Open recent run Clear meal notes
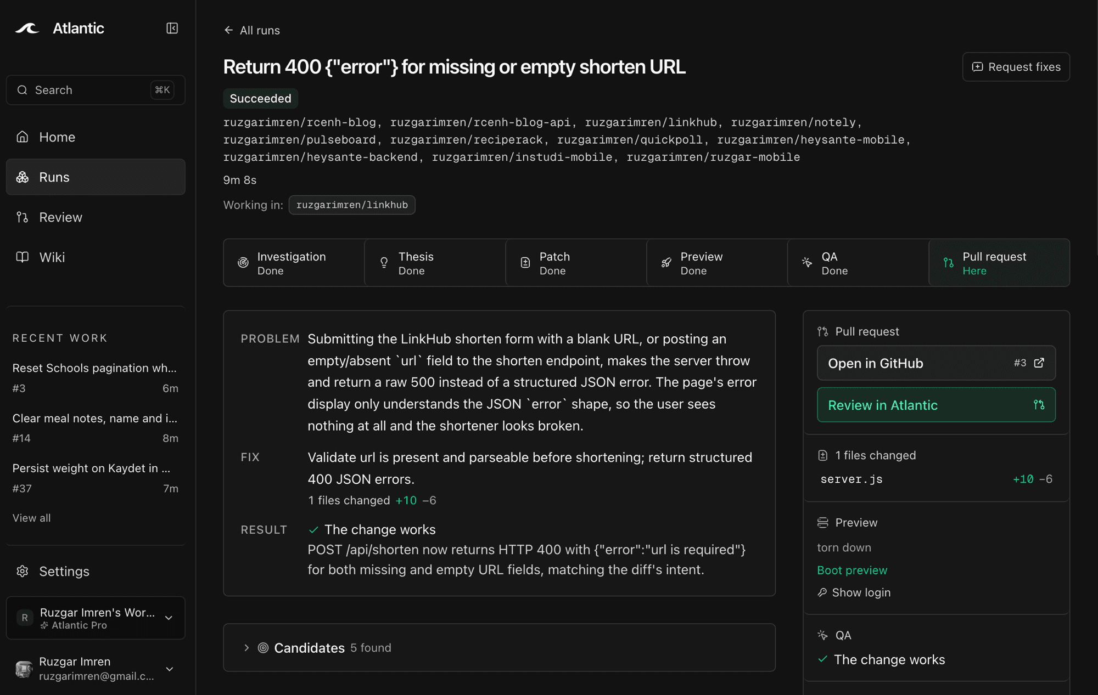 pos(96,428)
